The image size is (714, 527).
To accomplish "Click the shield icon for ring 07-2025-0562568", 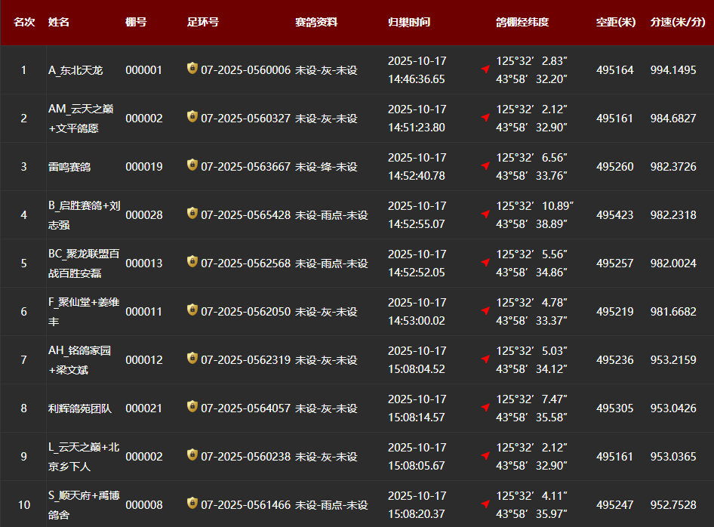I will coord(192,262).
